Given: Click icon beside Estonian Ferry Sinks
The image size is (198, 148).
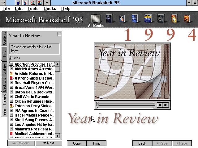Looking at the screenshot, I should tap(11, 106).
